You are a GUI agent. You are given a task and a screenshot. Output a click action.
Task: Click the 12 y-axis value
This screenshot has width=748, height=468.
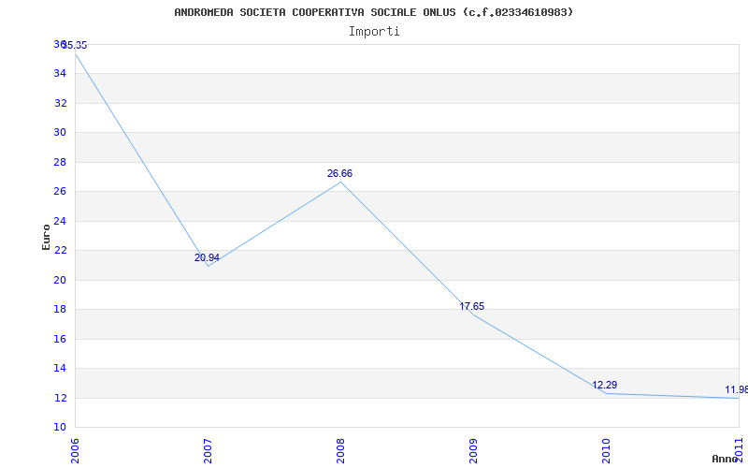point(60,398)
